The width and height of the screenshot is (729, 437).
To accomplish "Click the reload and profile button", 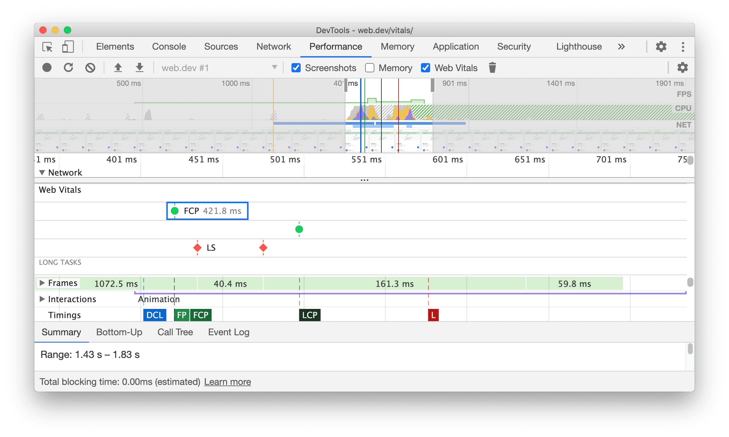I will [x=69, y=68].
